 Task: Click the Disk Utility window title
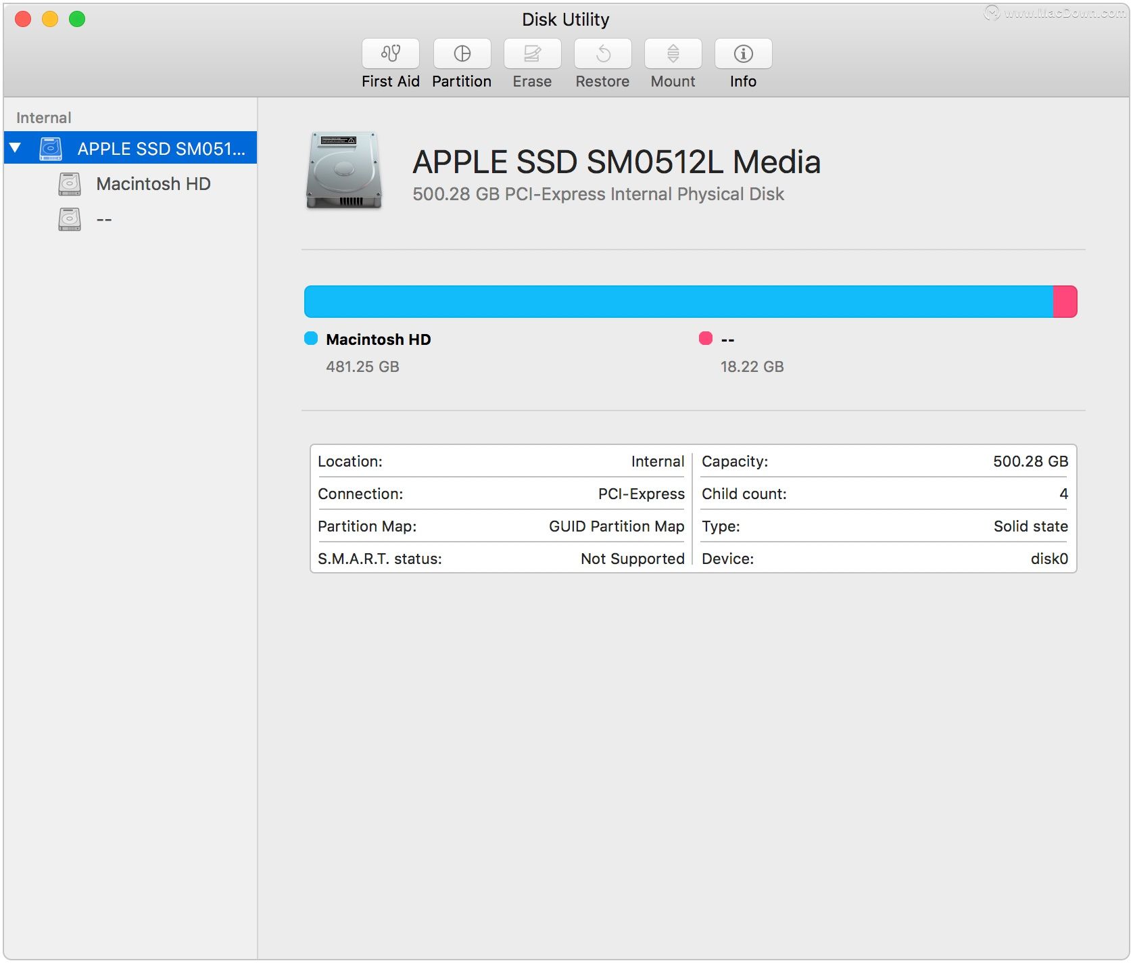coord(566,20)
